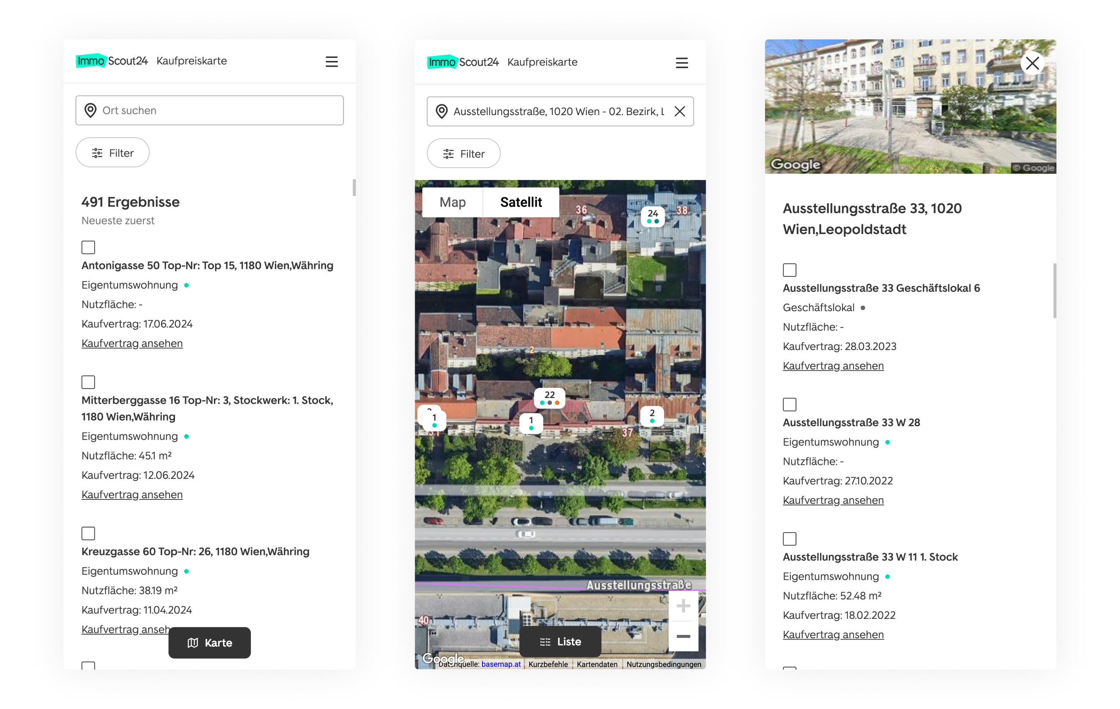Tick checkbox for Kreuzgasse 60 listing
1120x709 pixels.
(89, 533)
